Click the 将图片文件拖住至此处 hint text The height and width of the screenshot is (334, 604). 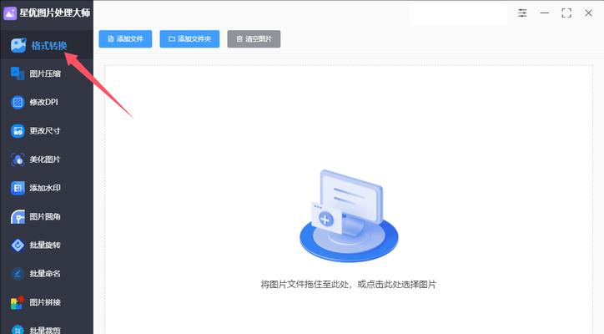(348, 285)
